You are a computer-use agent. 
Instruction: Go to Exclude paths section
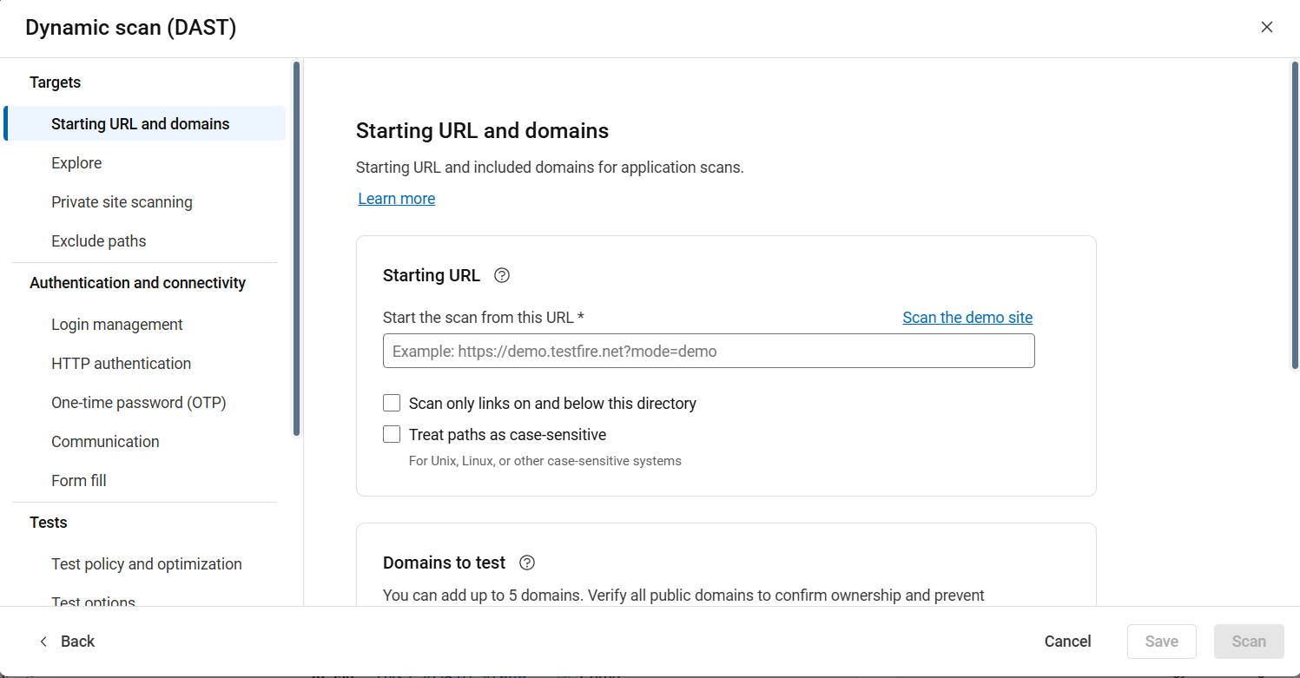click(x=99, y=241)
